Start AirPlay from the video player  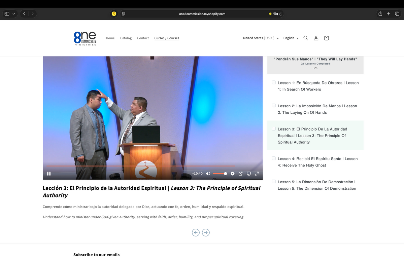click(248, 174)
